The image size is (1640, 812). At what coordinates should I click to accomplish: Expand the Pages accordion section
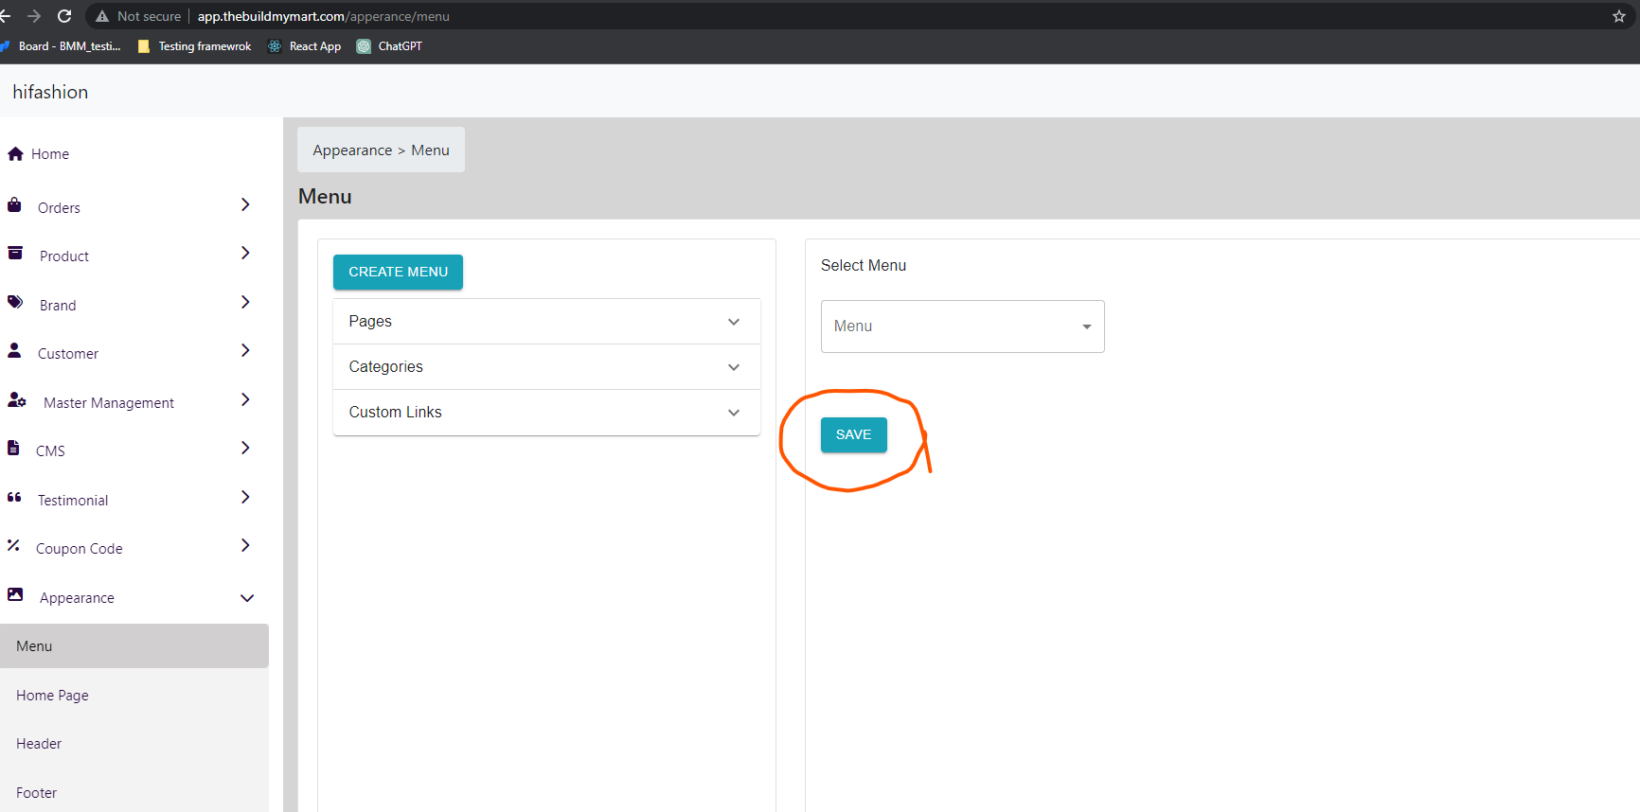[546, 322]
